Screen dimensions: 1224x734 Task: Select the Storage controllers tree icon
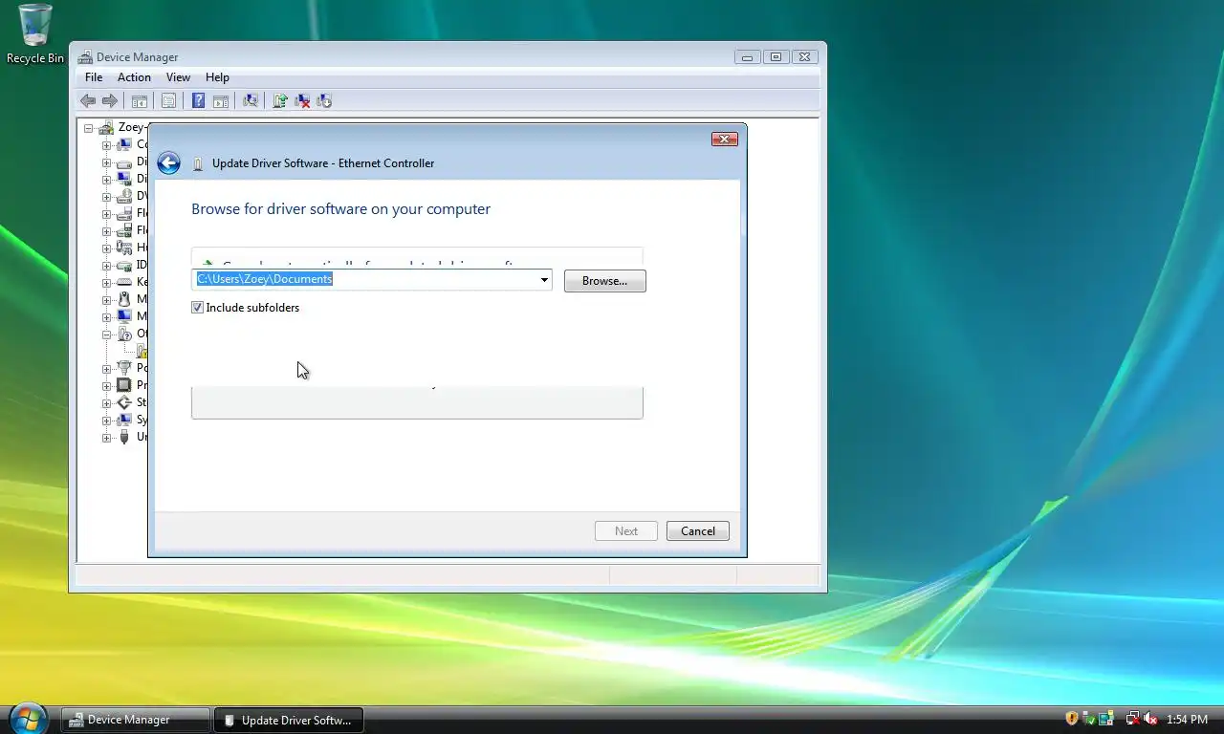123,402
